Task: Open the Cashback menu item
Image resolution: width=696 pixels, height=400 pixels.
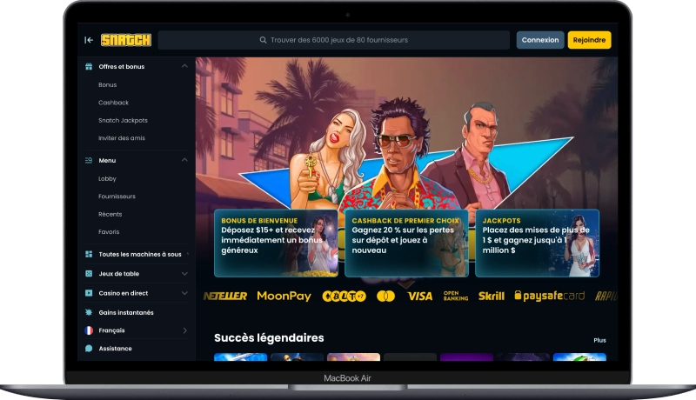Action: 114,103
